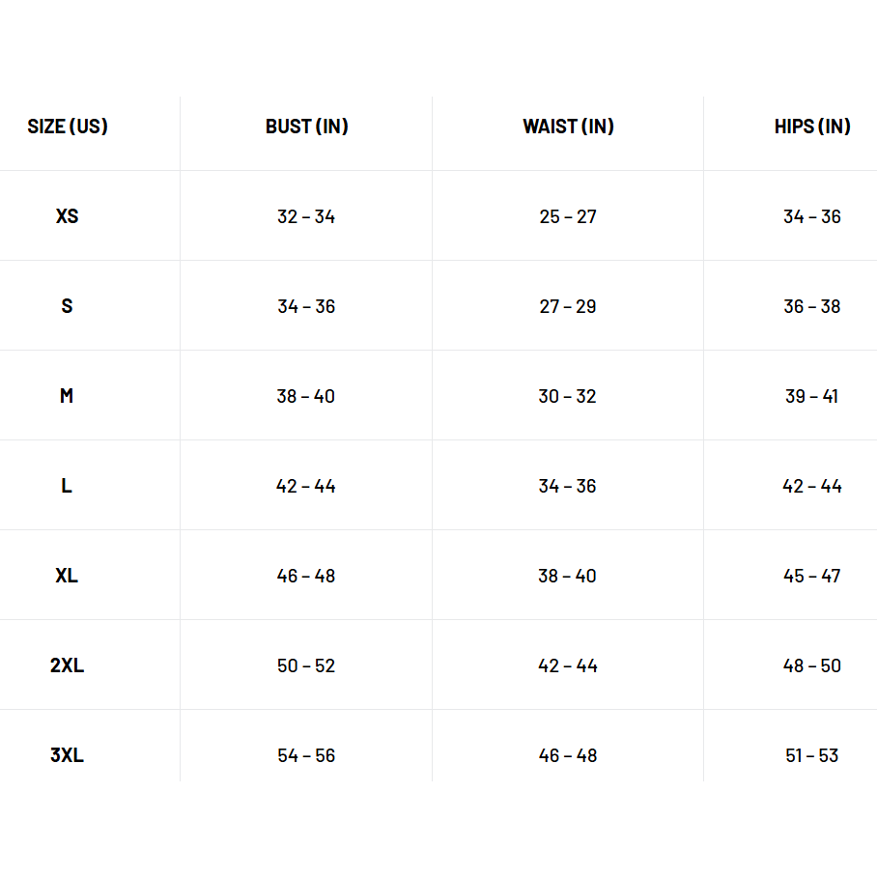Click the hips value 51 – 53 for size 3XL
Viewport: 877px width, 877px height.
pyautogui.click(x=812, y=755)
